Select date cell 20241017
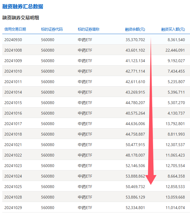190x213 pixels. point(13,124)
